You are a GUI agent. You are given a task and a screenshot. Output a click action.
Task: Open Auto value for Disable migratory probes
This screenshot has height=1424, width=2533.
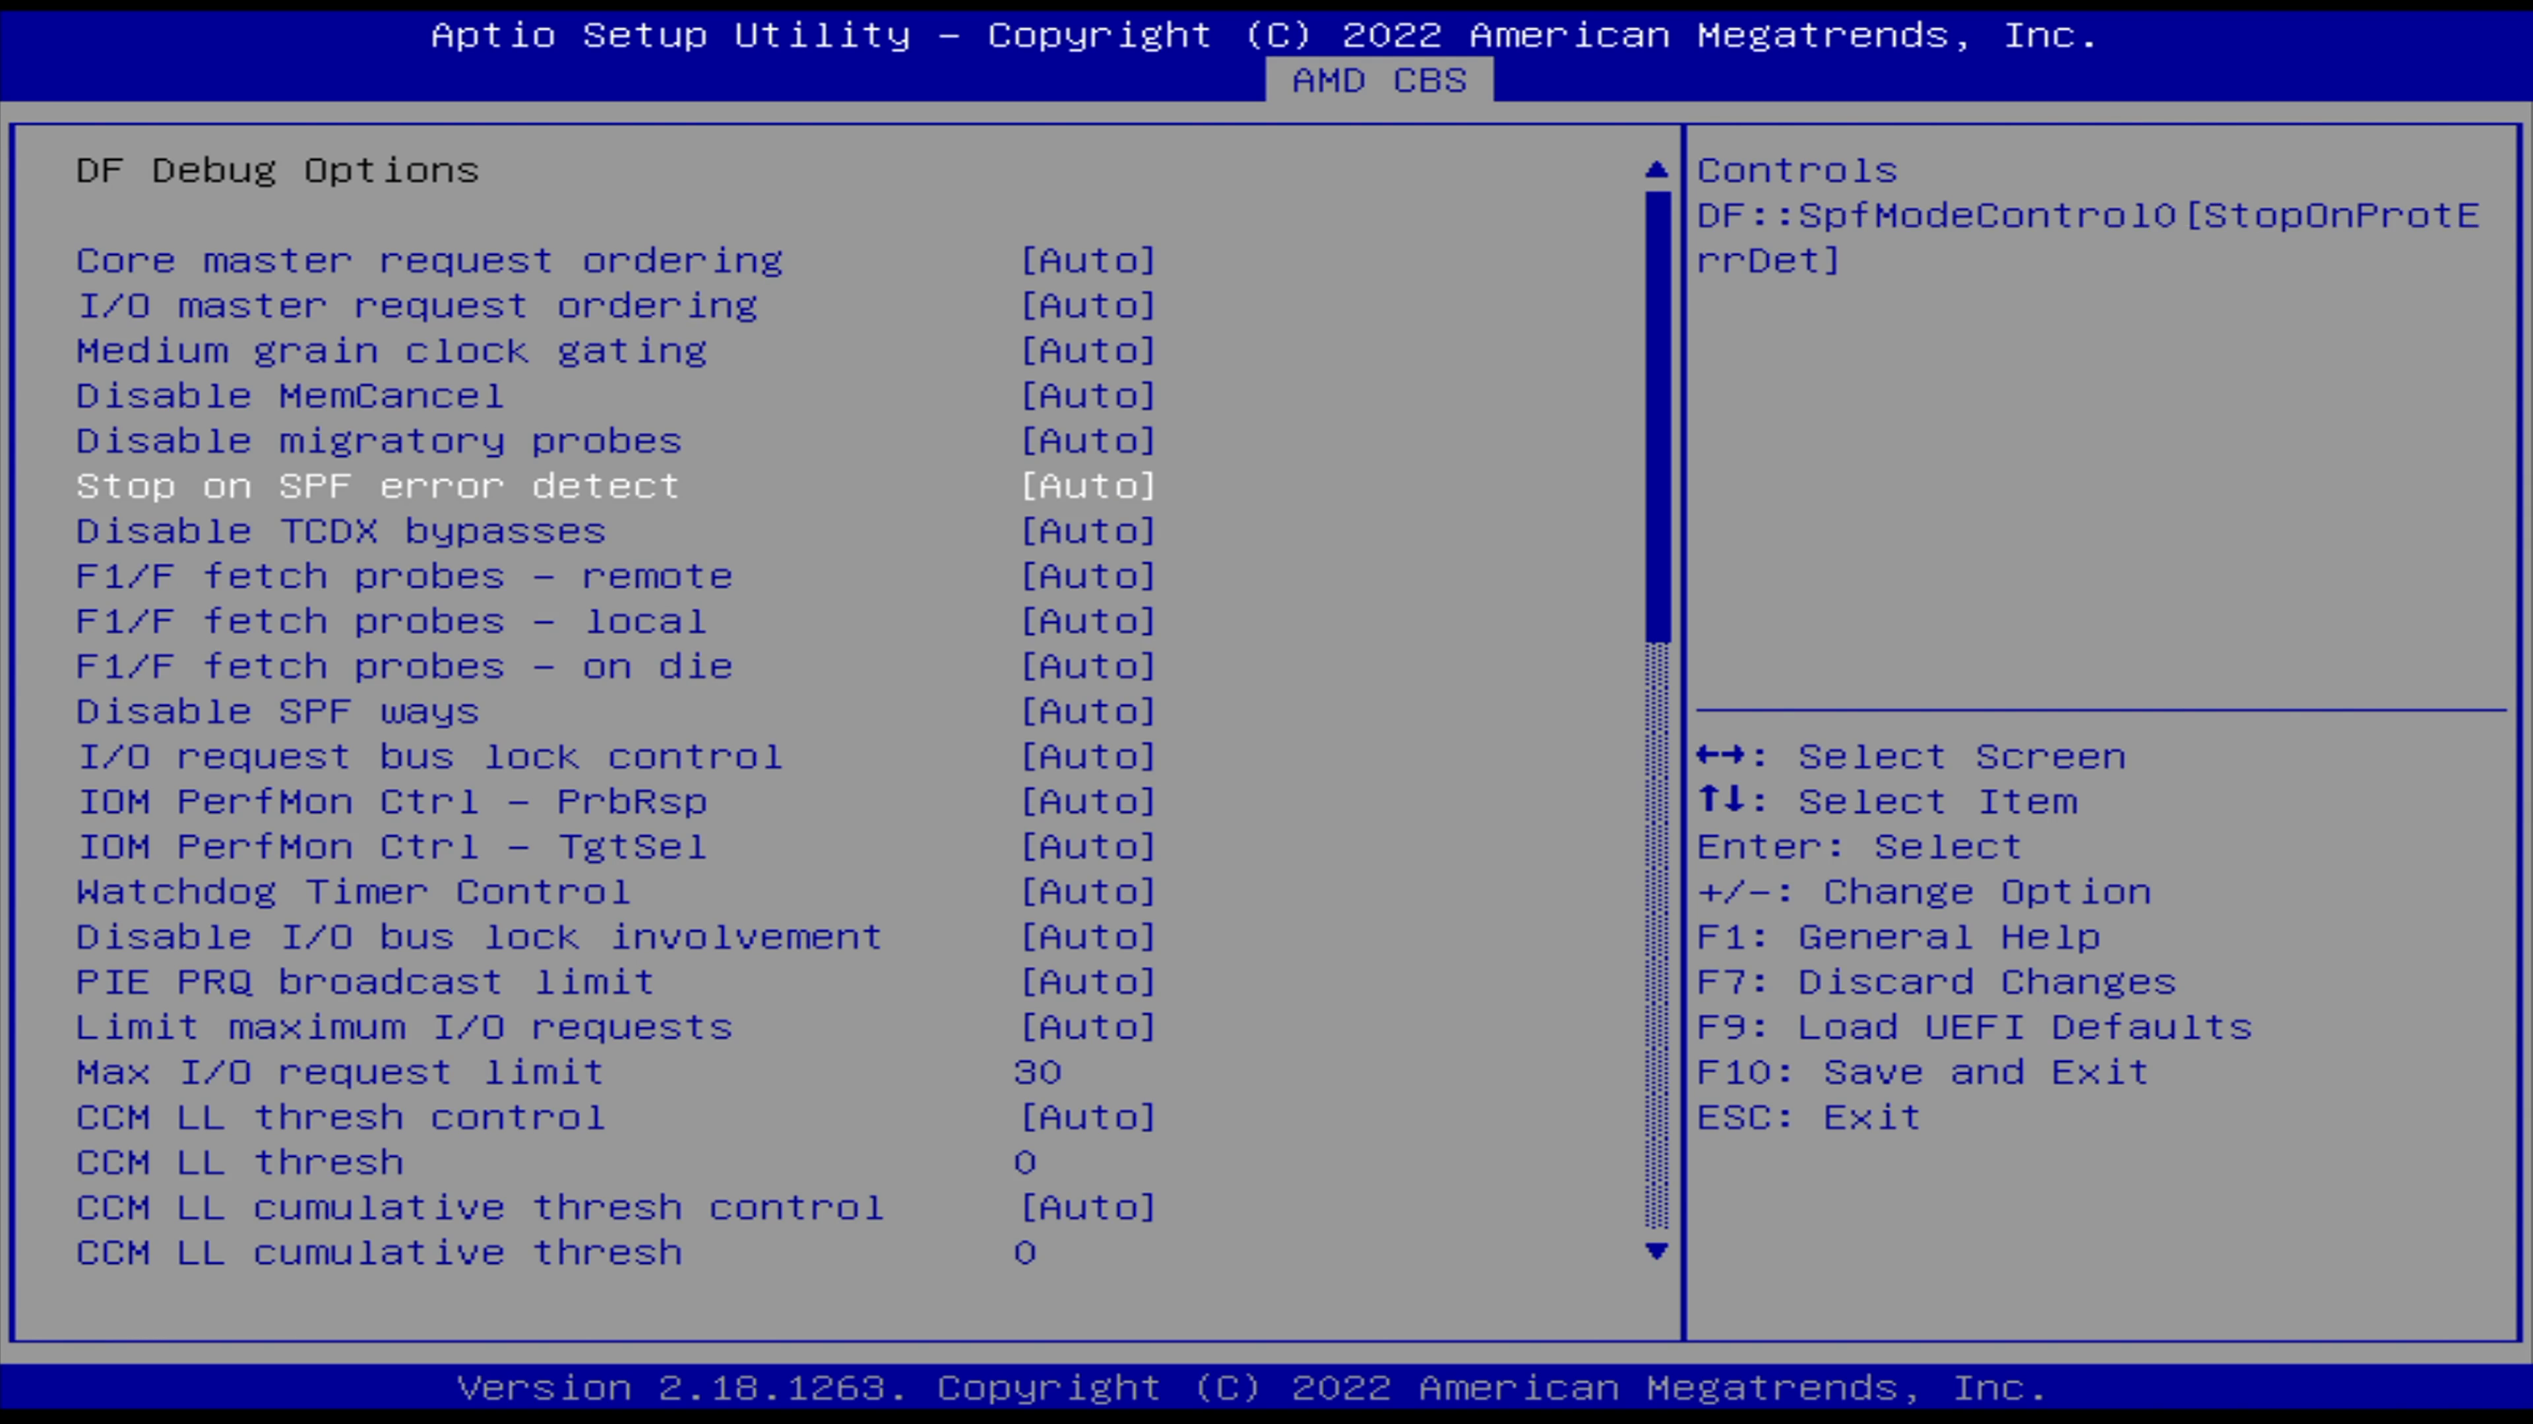(1088, 441)
